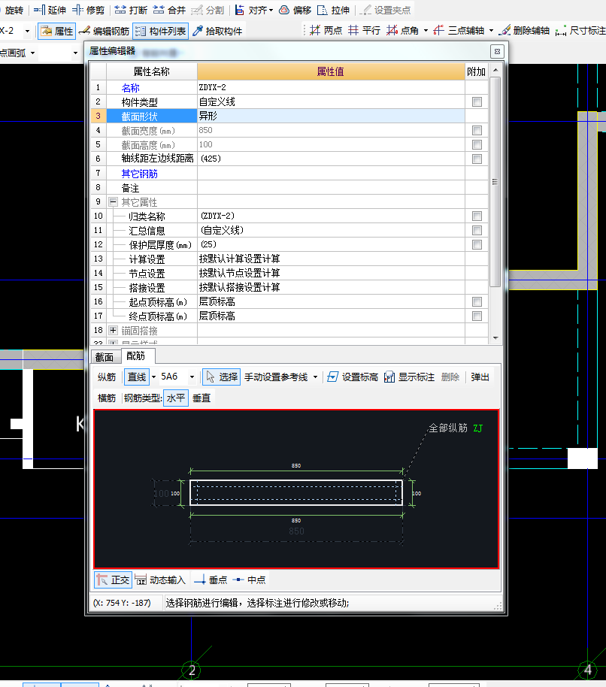Click the 名称 property link
Screen dimensions: 606x687
(131, 88)
